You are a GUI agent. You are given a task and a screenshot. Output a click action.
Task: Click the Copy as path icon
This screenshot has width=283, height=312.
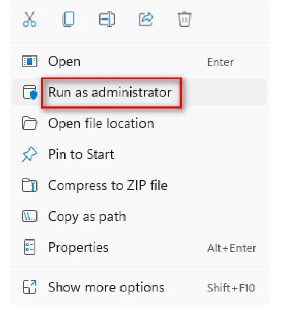(30, 217)
